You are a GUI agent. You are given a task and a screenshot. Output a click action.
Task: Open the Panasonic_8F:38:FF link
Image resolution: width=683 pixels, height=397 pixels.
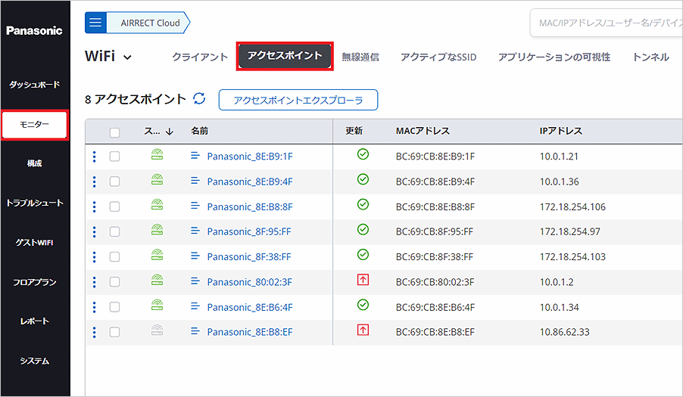248,257
